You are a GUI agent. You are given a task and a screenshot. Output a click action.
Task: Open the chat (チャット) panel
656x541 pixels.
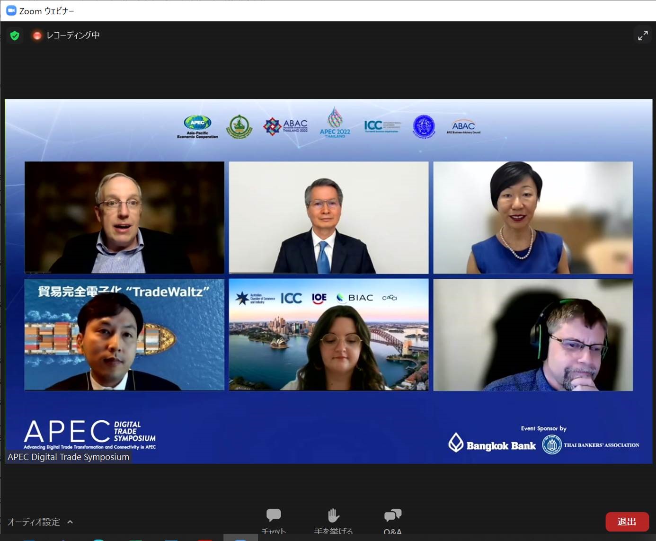274,522
